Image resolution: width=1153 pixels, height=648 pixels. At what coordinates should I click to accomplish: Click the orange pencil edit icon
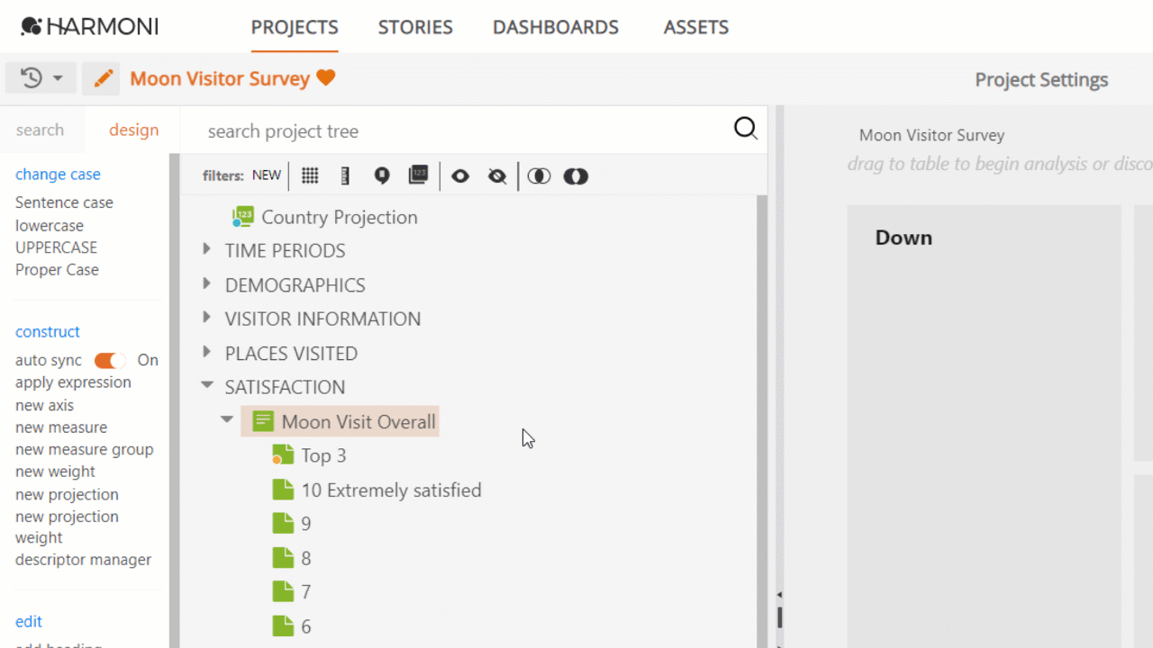coord(101,78)
